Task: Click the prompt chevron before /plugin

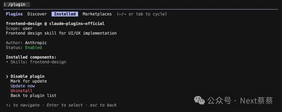Action: pyautogui.click(x=5, y=5)
